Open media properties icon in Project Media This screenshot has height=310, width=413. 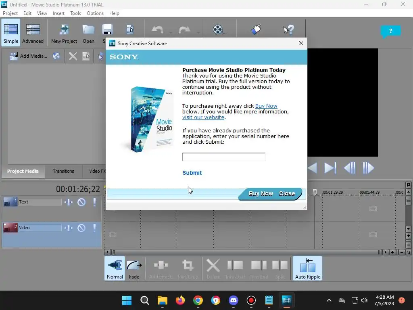86,56
